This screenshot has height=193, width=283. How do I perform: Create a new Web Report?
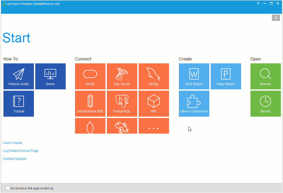coord(194,76)
